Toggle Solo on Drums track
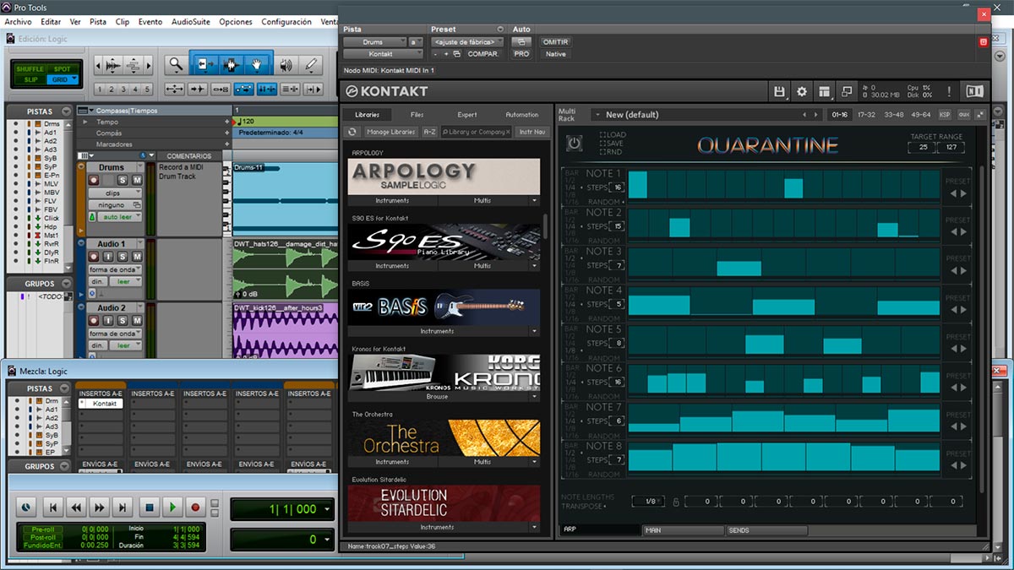1014x570 pixels. click(x=123, y=180)
